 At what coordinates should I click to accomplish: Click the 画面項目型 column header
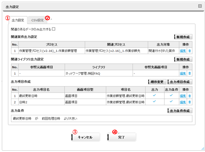pos(85,90)
